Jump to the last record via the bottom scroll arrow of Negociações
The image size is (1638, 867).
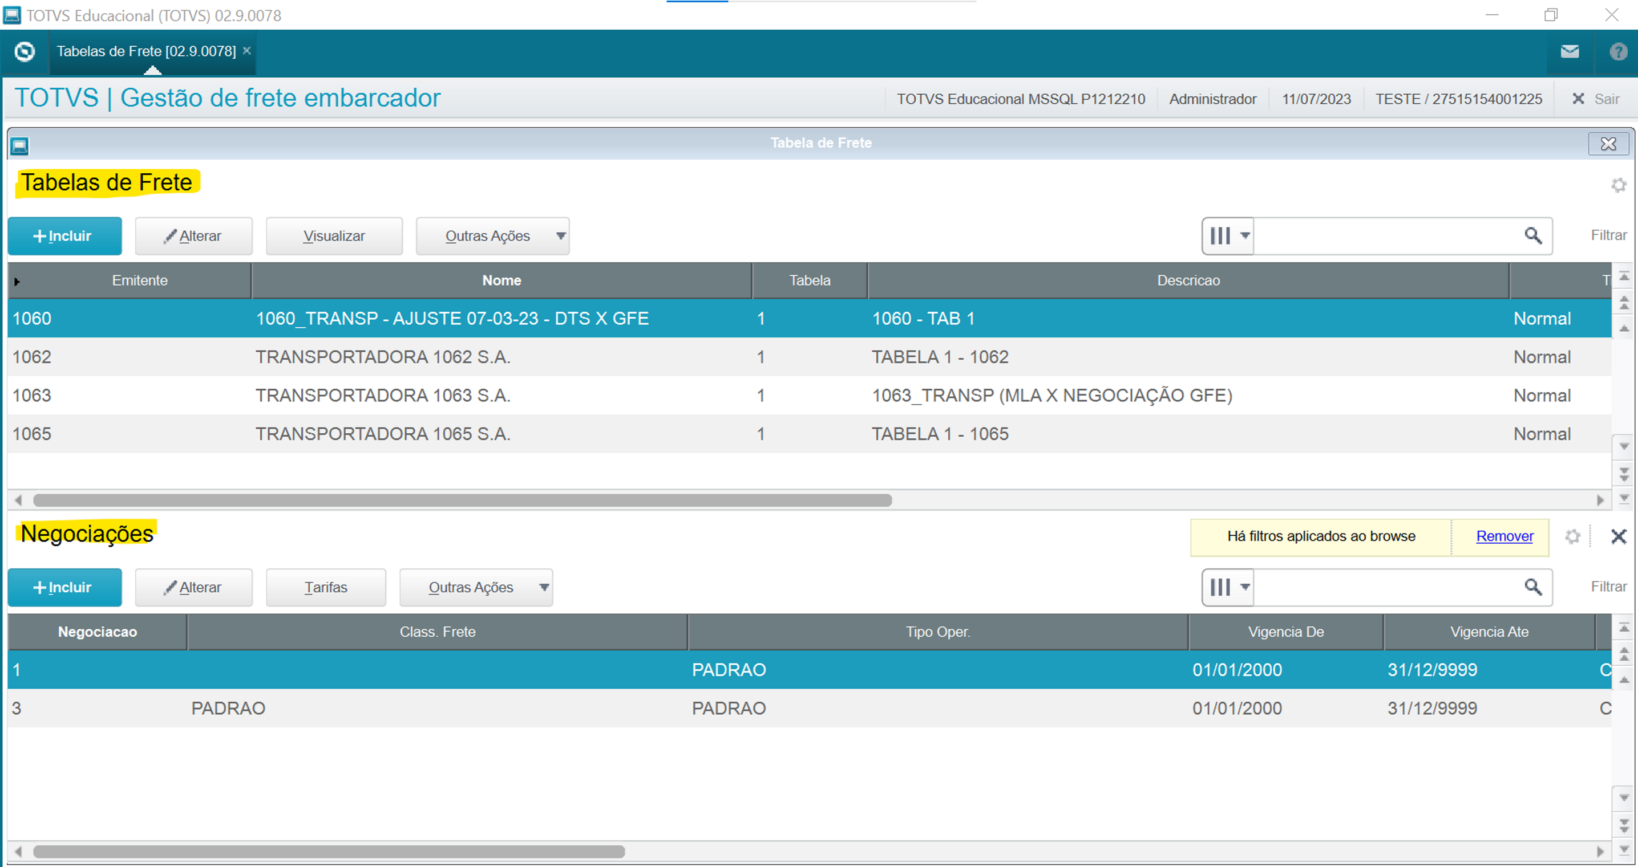tap(1624, 849)
